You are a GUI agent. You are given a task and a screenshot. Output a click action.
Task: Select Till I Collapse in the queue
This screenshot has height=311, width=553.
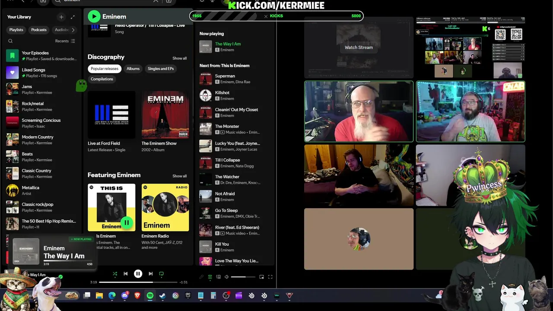tap(235, 163)
